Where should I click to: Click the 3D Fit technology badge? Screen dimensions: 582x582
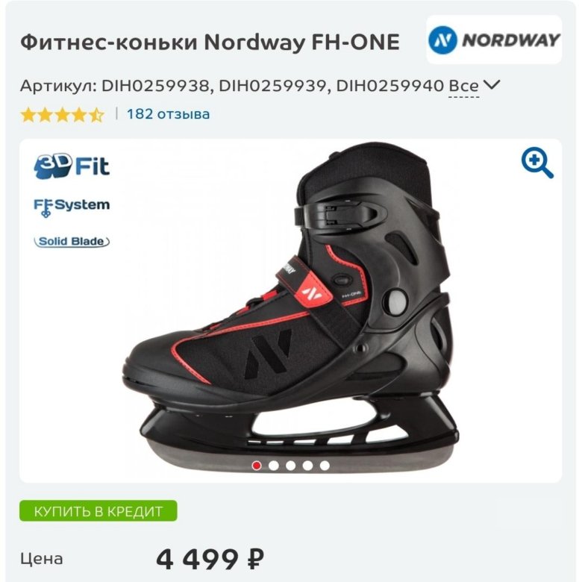[x=72, y=166]
